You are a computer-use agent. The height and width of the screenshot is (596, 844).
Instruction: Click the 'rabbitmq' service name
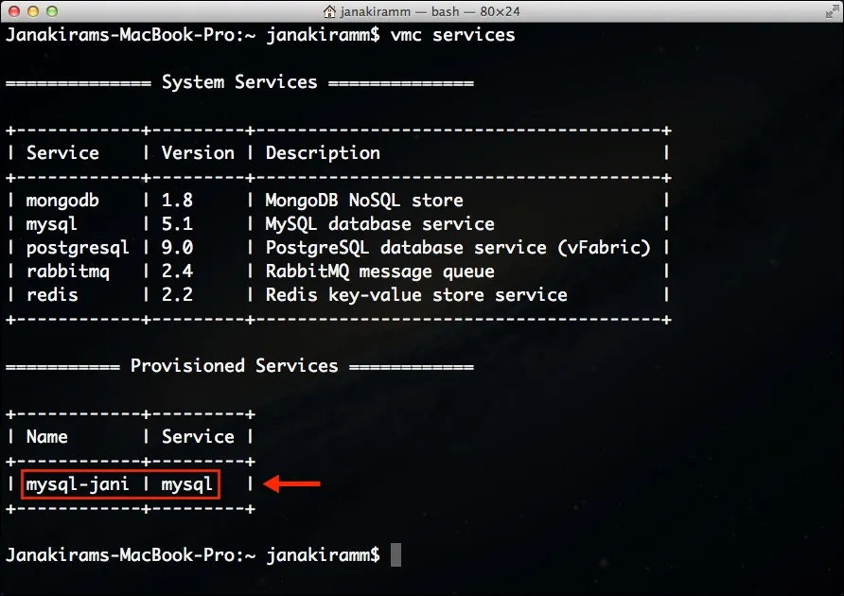click(68, 272)
